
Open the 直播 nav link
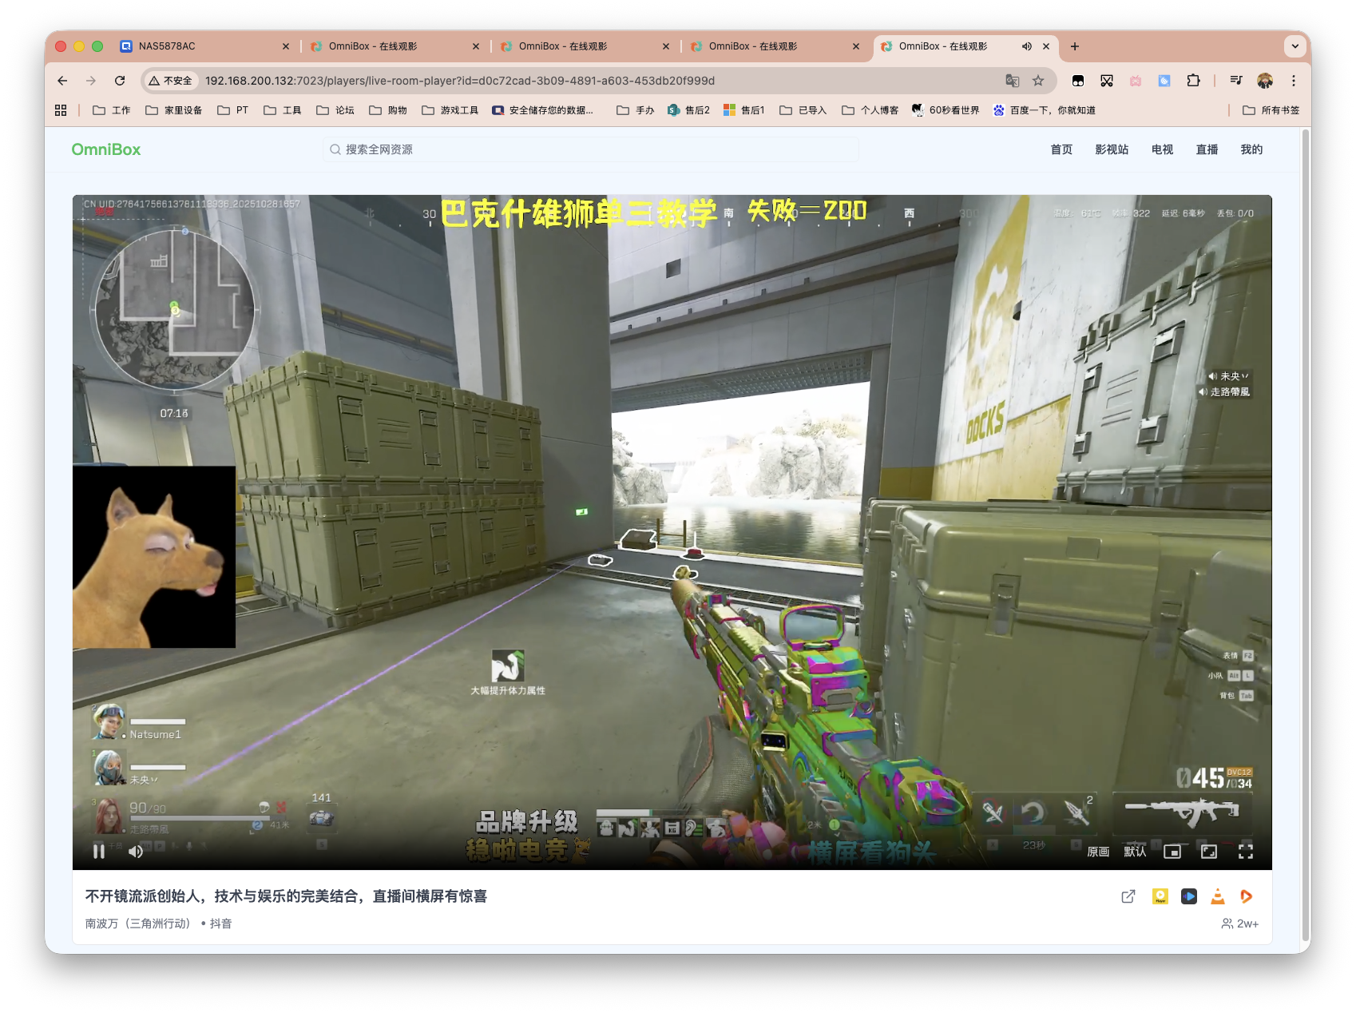[x=1207, y=149]
